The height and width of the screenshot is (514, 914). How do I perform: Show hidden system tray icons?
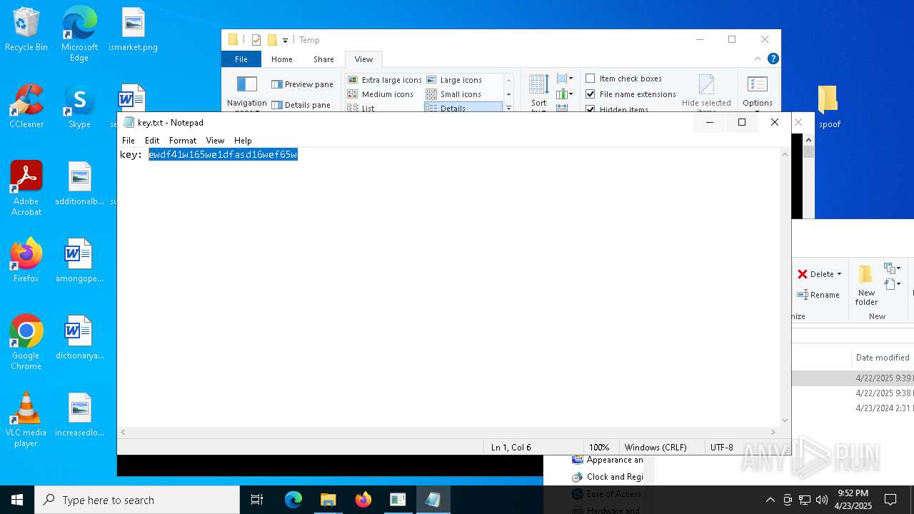tap(770, 500)
